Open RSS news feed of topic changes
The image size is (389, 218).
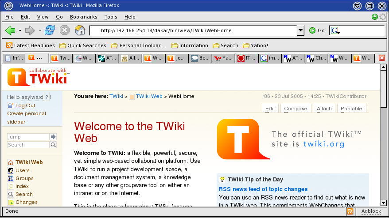click(263, 189)
